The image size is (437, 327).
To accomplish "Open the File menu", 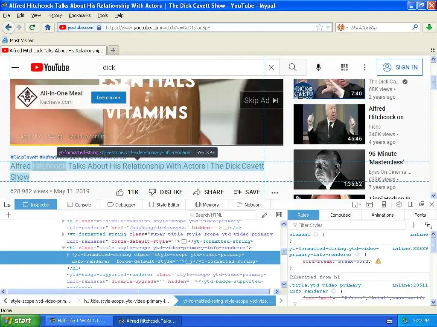I will point(6,15).
